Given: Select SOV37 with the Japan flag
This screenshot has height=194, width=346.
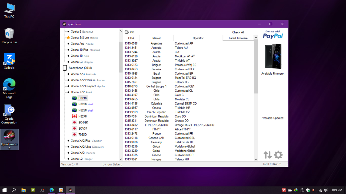Looking at the screenshot, I should pos(79,129).
